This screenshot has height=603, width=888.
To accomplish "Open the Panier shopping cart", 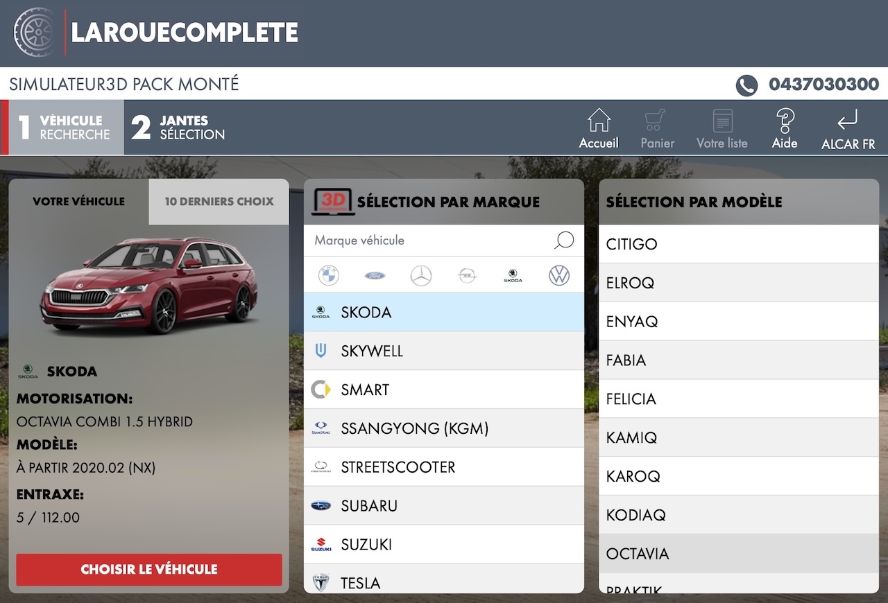I will [x=657, y=128].
